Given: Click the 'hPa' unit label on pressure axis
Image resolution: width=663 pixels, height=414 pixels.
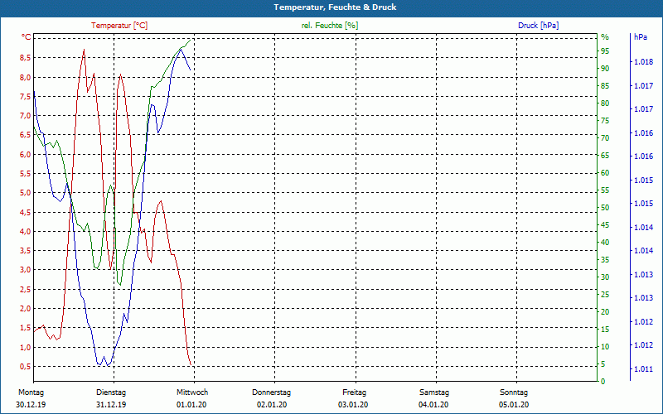Looking at the screenshot, I should (640, 37).
